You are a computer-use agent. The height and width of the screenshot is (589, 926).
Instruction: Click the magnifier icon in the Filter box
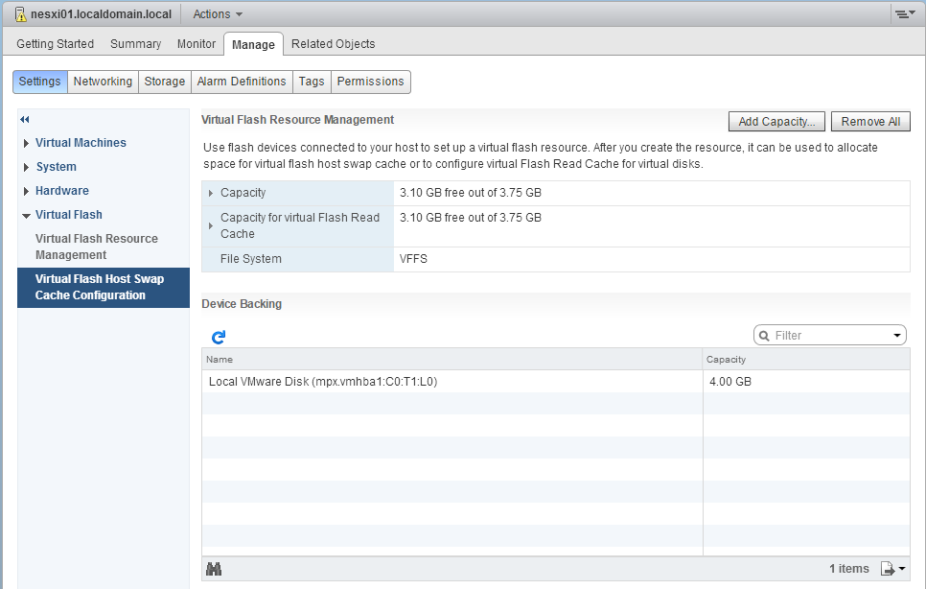(x=767, y=335)
